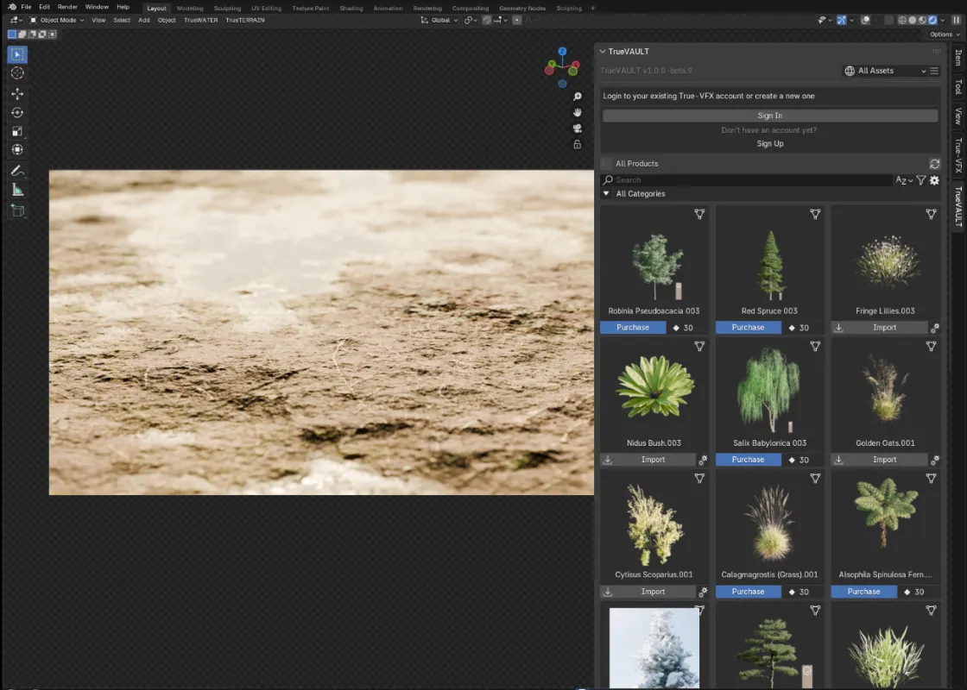Image resolution: width=967 pixels, height=690 pixels.
Task: Switch to the Shading workspace tab
Action: tap(351, 8)
